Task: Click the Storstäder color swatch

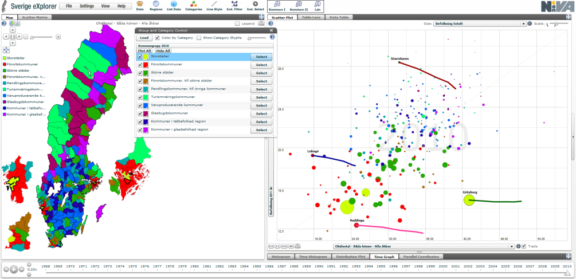Action: (x=146, y=57)
